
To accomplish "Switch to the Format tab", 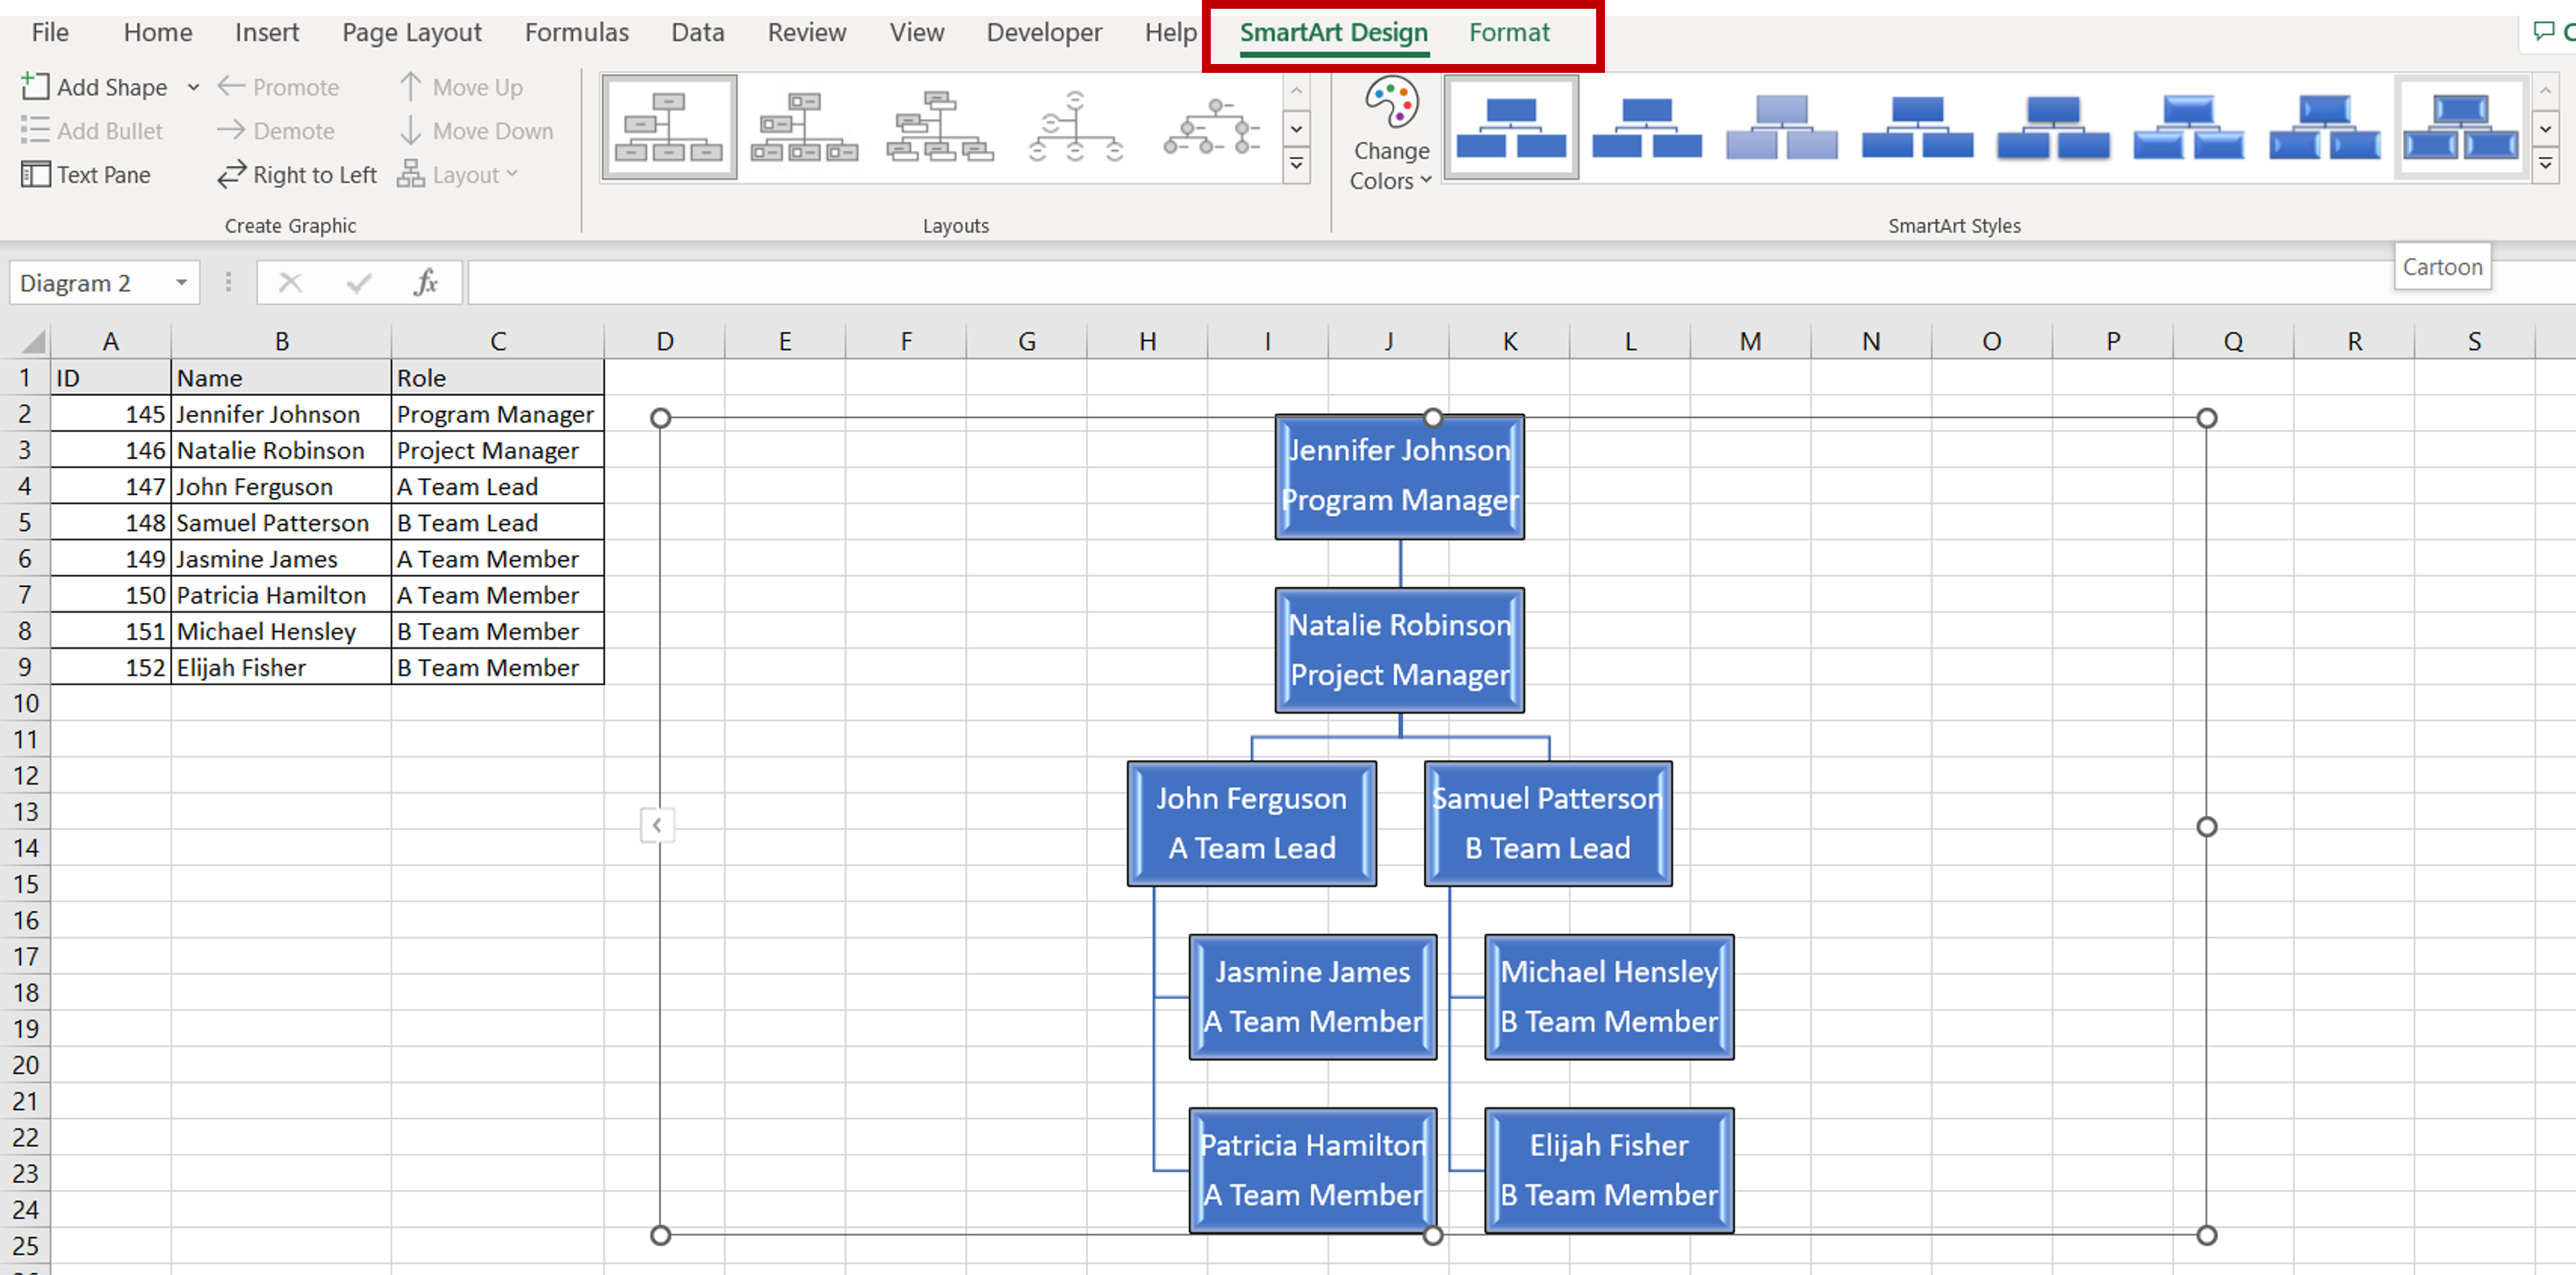I will [1508, 33].
